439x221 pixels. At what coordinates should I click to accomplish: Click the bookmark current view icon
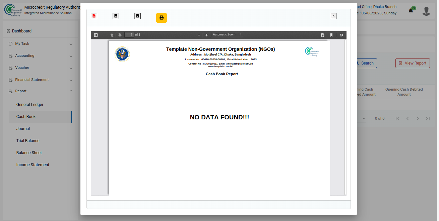click(x=331, y=35)
